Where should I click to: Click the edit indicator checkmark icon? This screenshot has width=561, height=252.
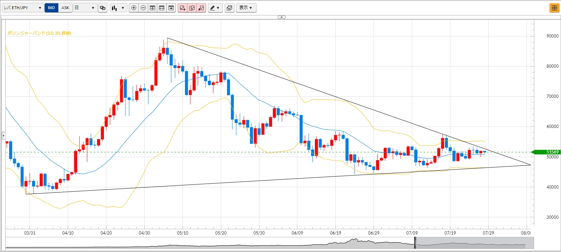click(192, 8)
